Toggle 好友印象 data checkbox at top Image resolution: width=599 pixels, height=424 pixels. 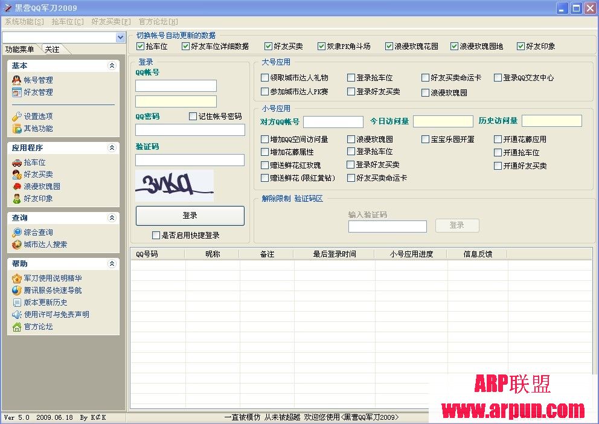[521, 47]
